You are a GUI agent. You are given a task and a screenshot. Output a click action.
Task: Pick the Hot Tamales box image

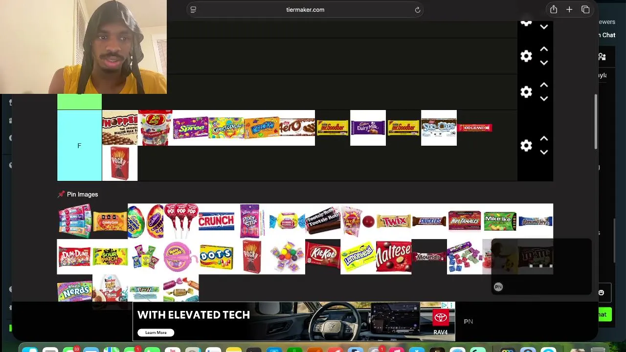pos(465,221)
